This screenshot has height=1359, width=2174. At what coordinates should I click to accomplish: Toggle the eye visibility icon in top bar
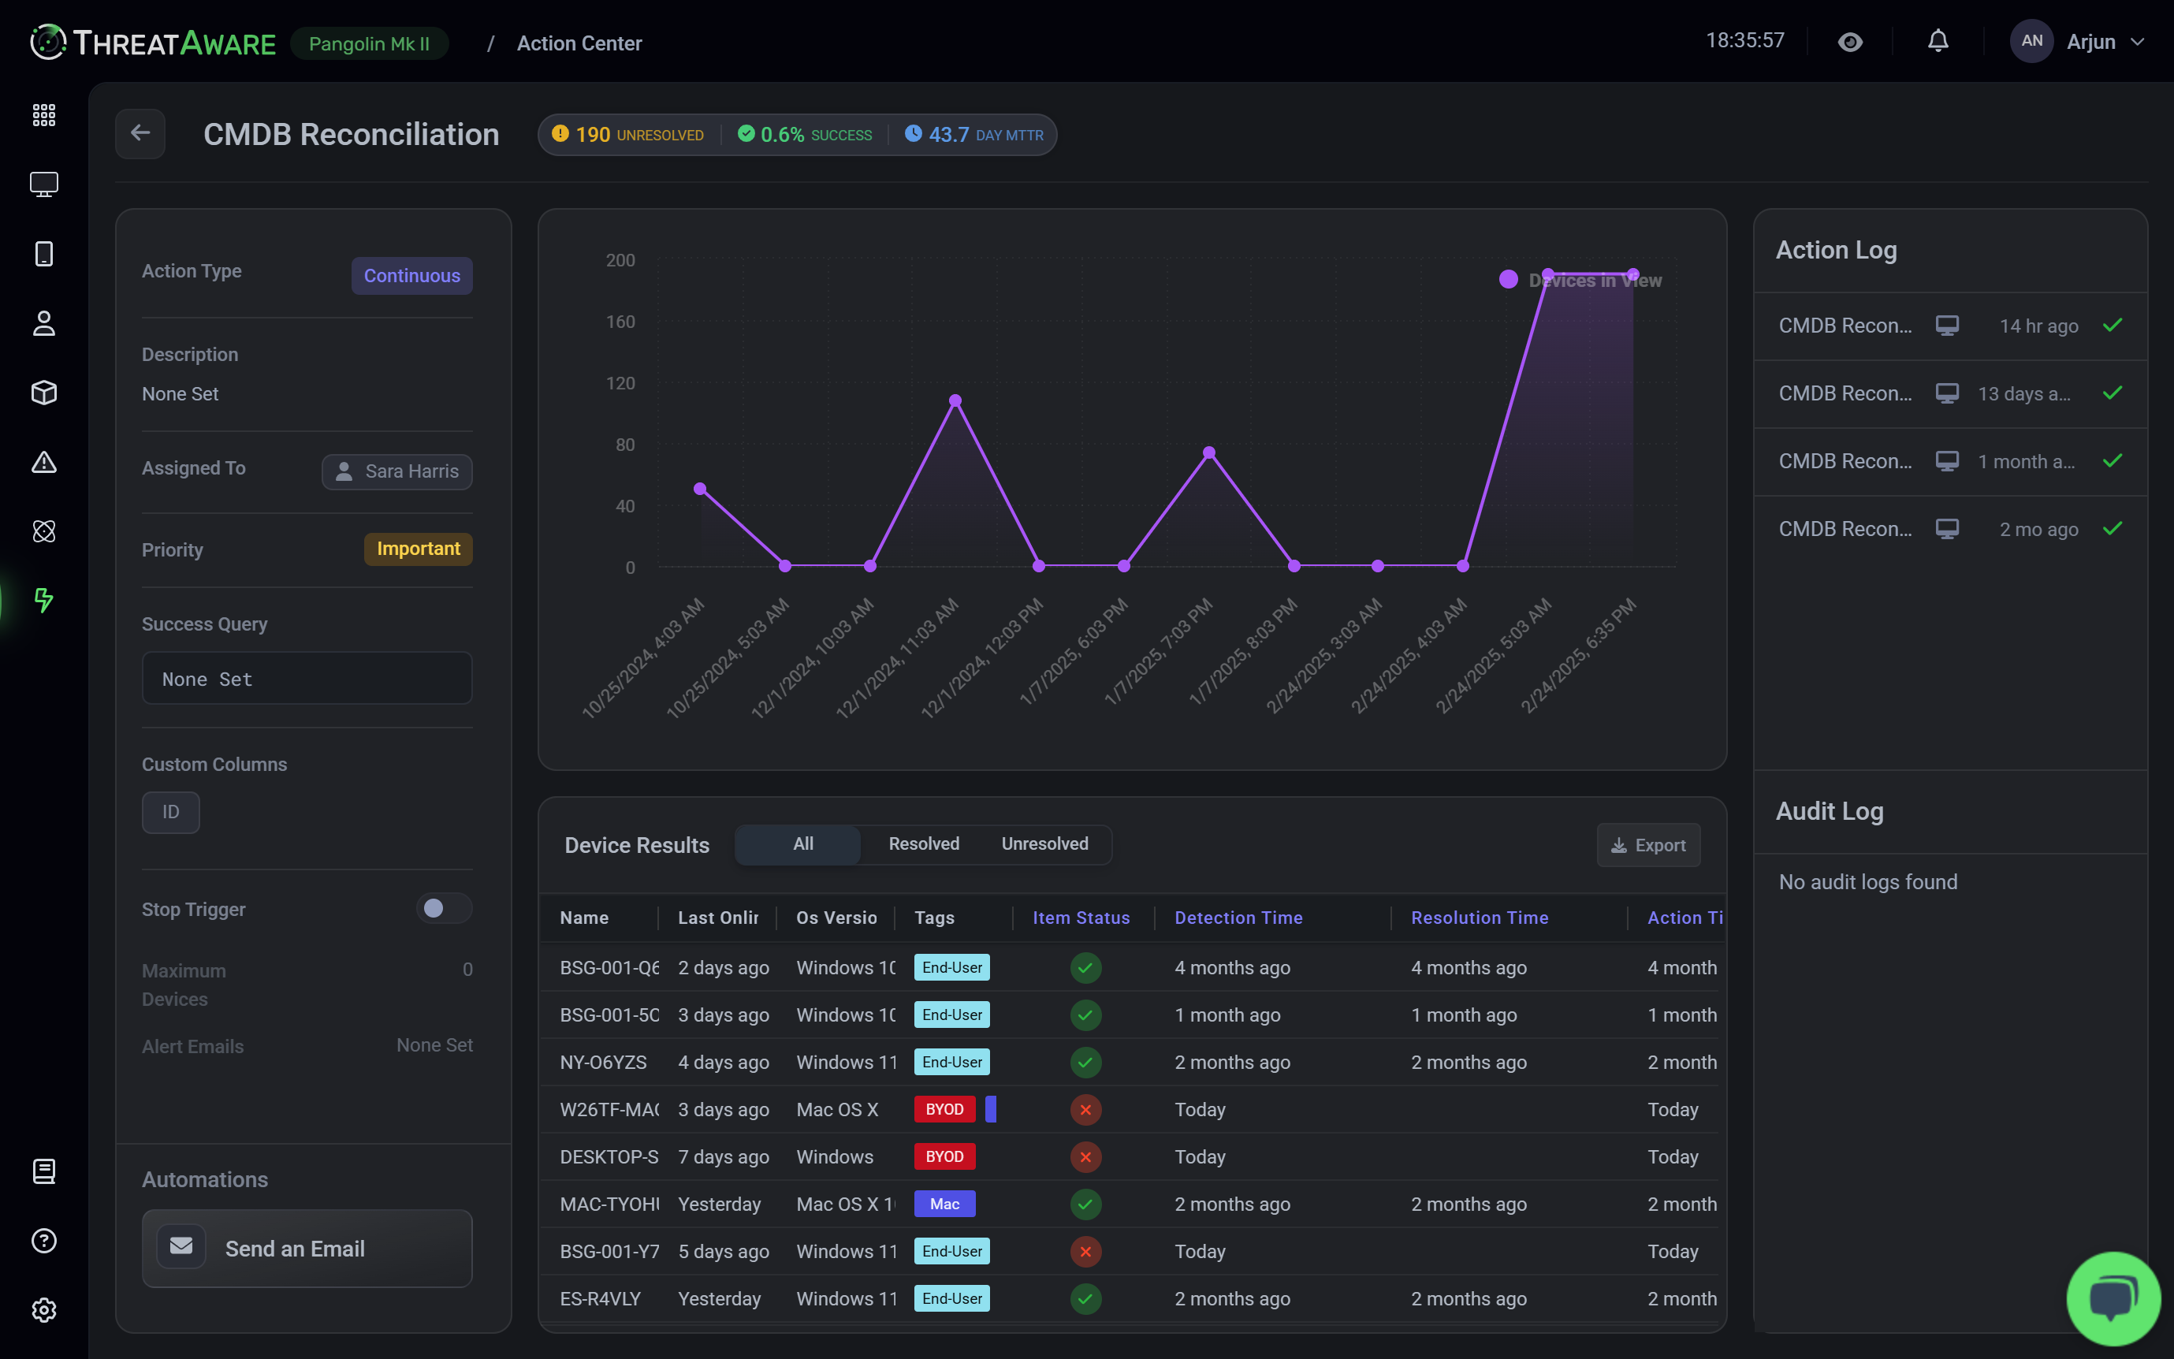pyautogui.click(x=1851, y=40)
